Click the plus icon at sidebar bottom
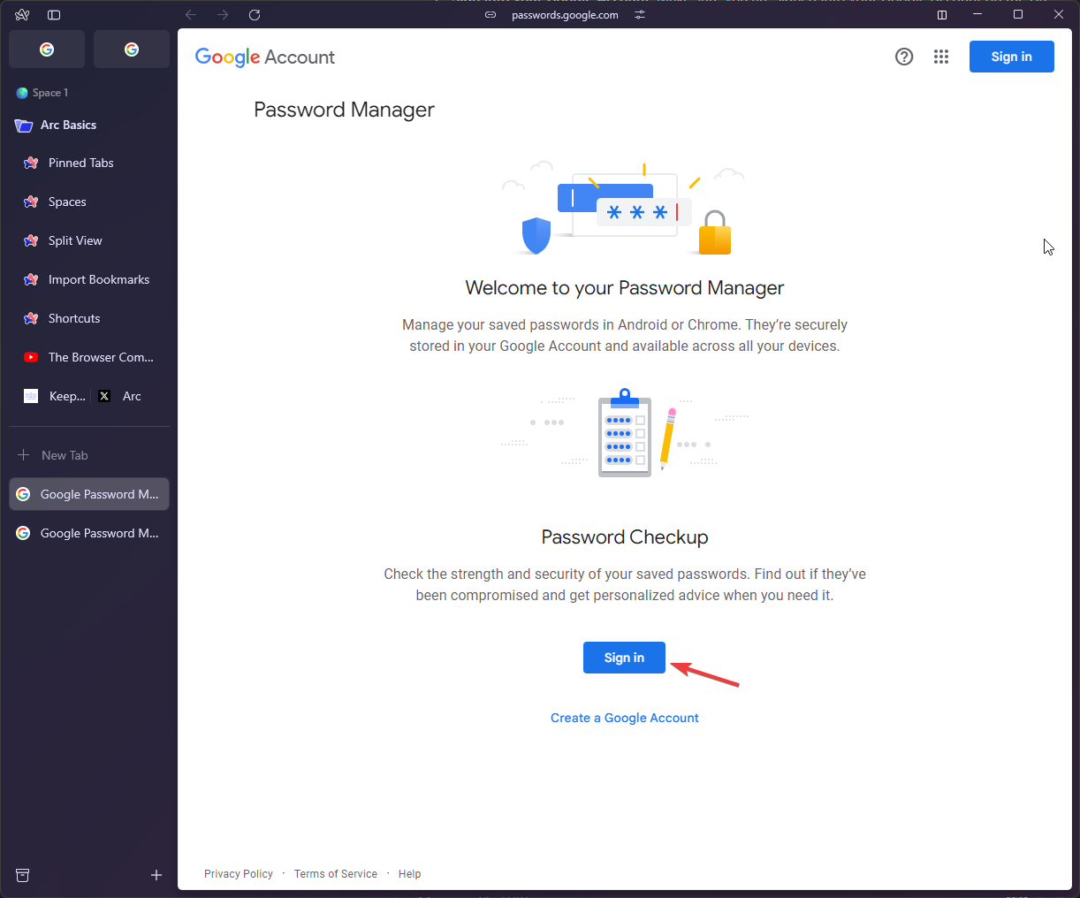 click(156, 875)
